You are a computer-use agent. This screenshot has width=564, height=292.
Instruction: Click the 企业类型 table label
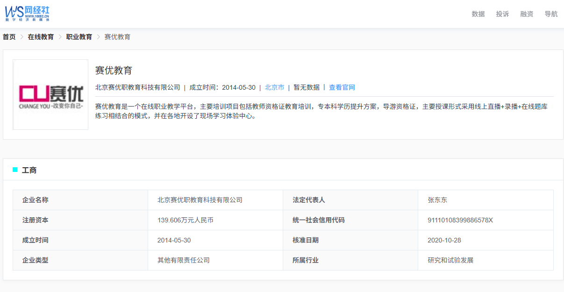35,260
